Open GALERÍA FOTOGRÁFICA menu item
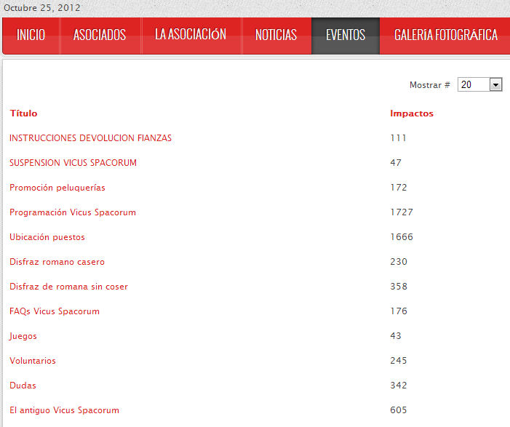 click(445, 35)
